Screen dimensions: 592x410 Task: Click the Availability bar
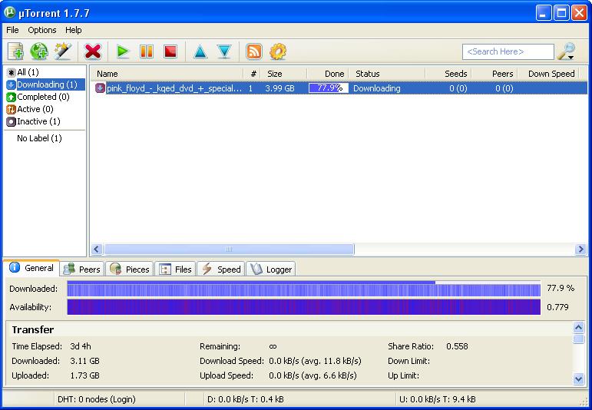pyautogui.click(x=303, y=307)
